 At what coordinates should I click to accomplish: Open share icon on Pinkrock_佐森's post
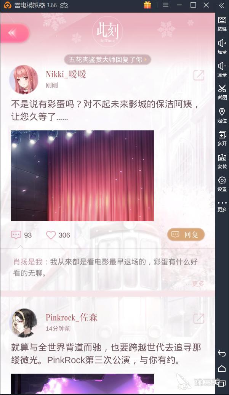(x=199, y=318)
